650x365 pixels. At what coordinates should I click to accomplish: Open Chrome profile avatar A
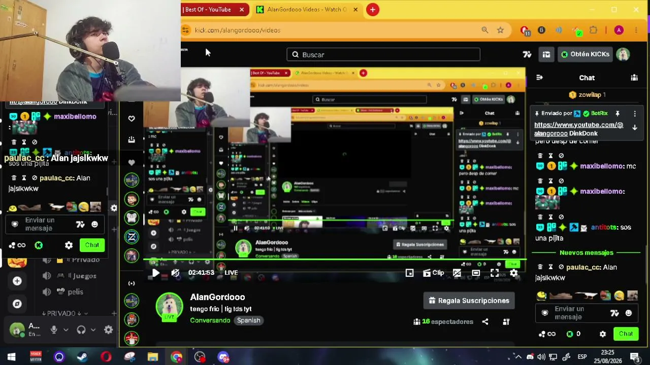pyautogui.click(x=619, y=30)
